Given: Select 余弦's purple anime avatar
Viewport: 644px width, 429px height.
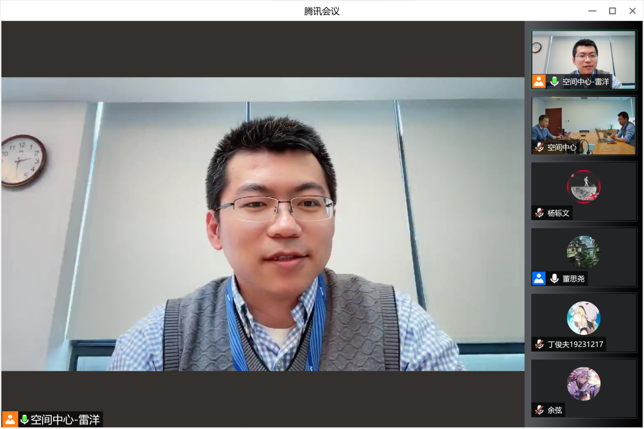Looking at the screenshot, I should 584,384.
